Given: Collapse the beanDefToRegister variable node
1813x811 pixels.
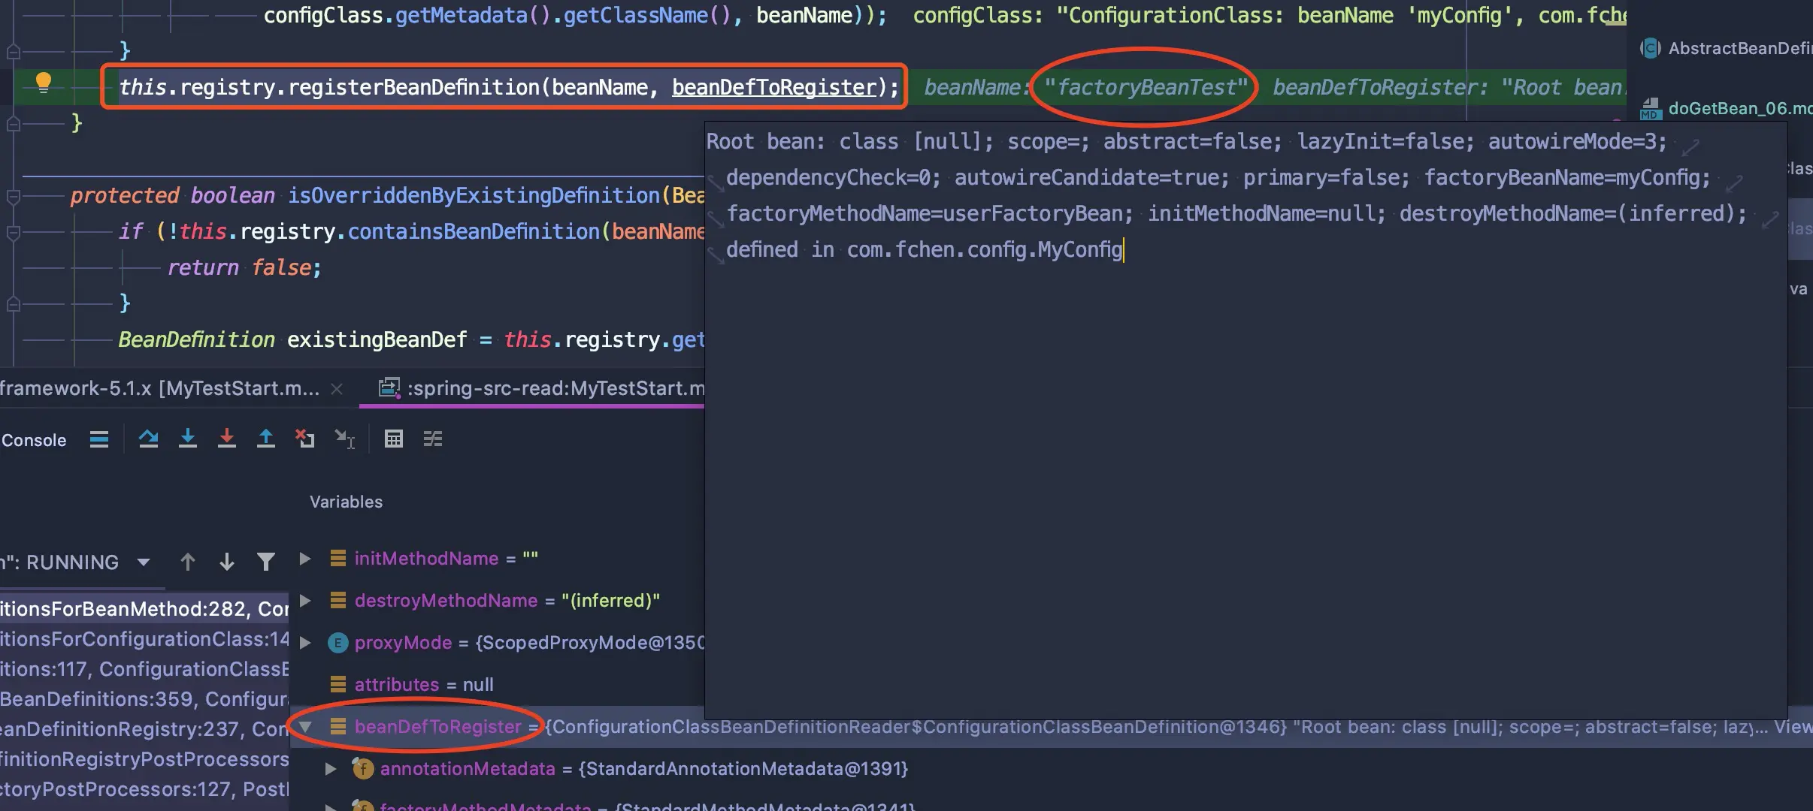Looking at the screenshot, I should tap(305, 726).
